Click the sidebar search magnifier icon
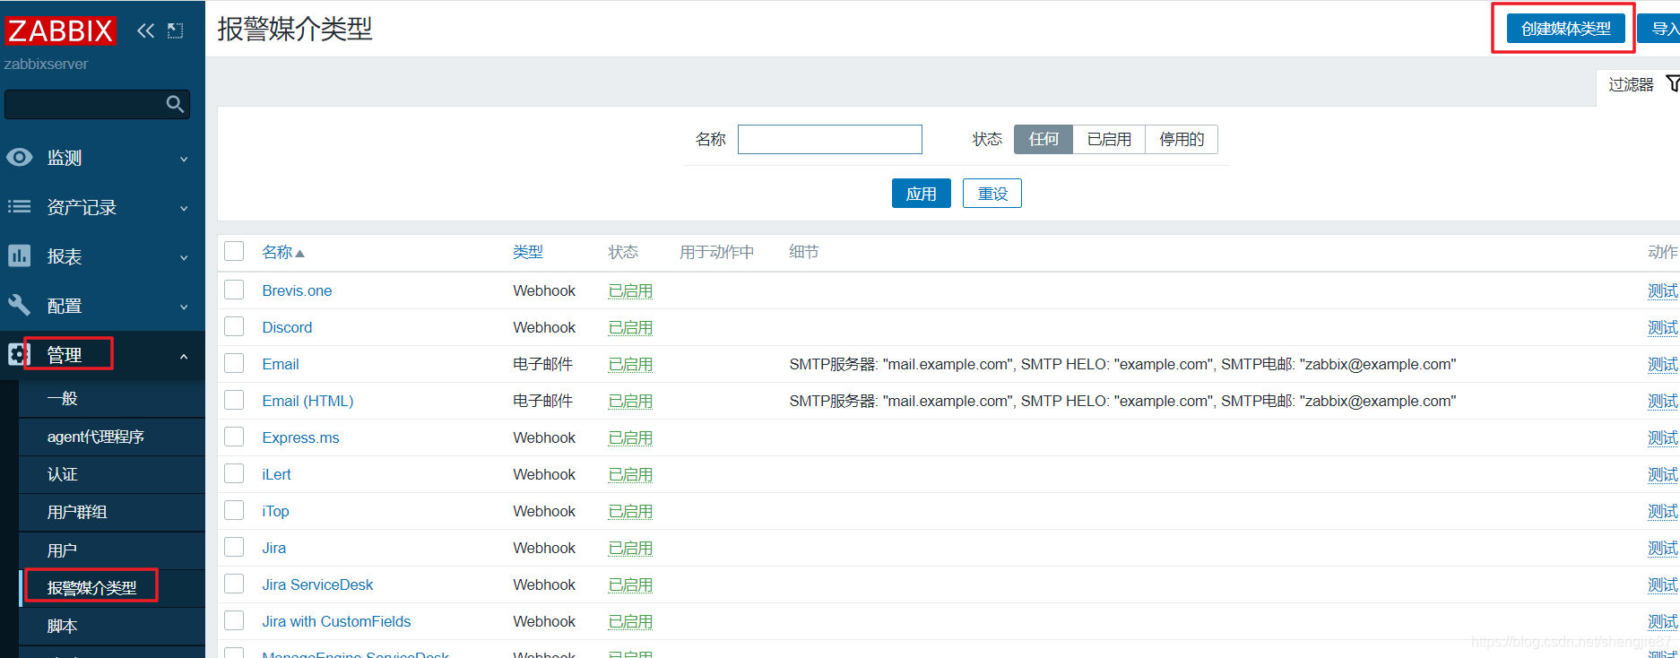Image resolution: width=1680 pixels, height=658 pixels. click(x=175, y=104)
